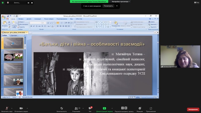Viewport: 201px width, 113px height.
Task: Switch to the Дизайн ribbon tab
Action: [x=29, y=19]
